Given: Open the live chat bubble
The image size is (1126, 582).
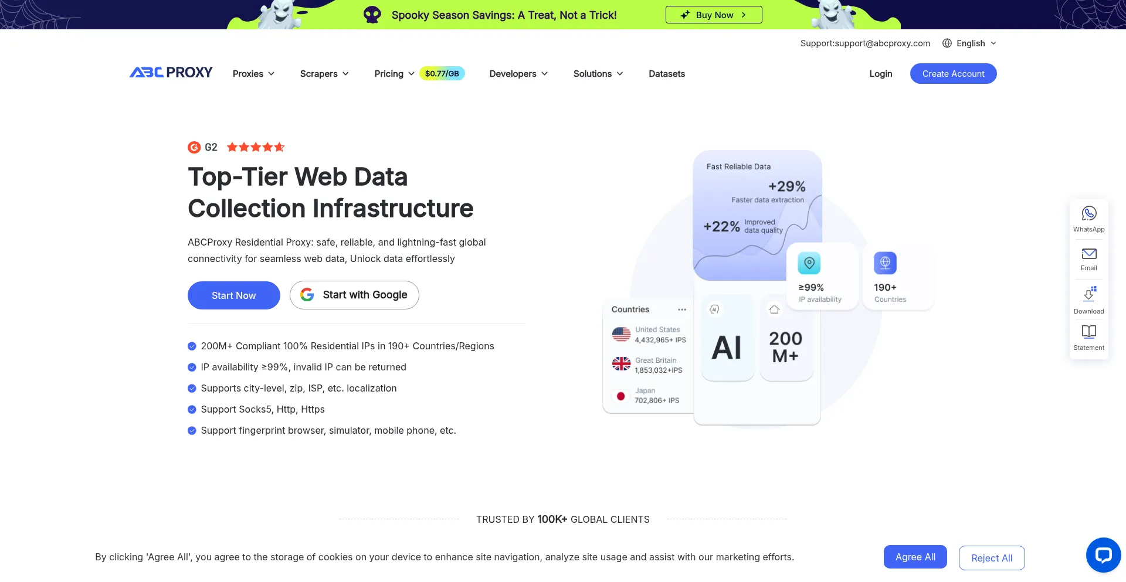Looking at the screenshot, I should 1103,554.
